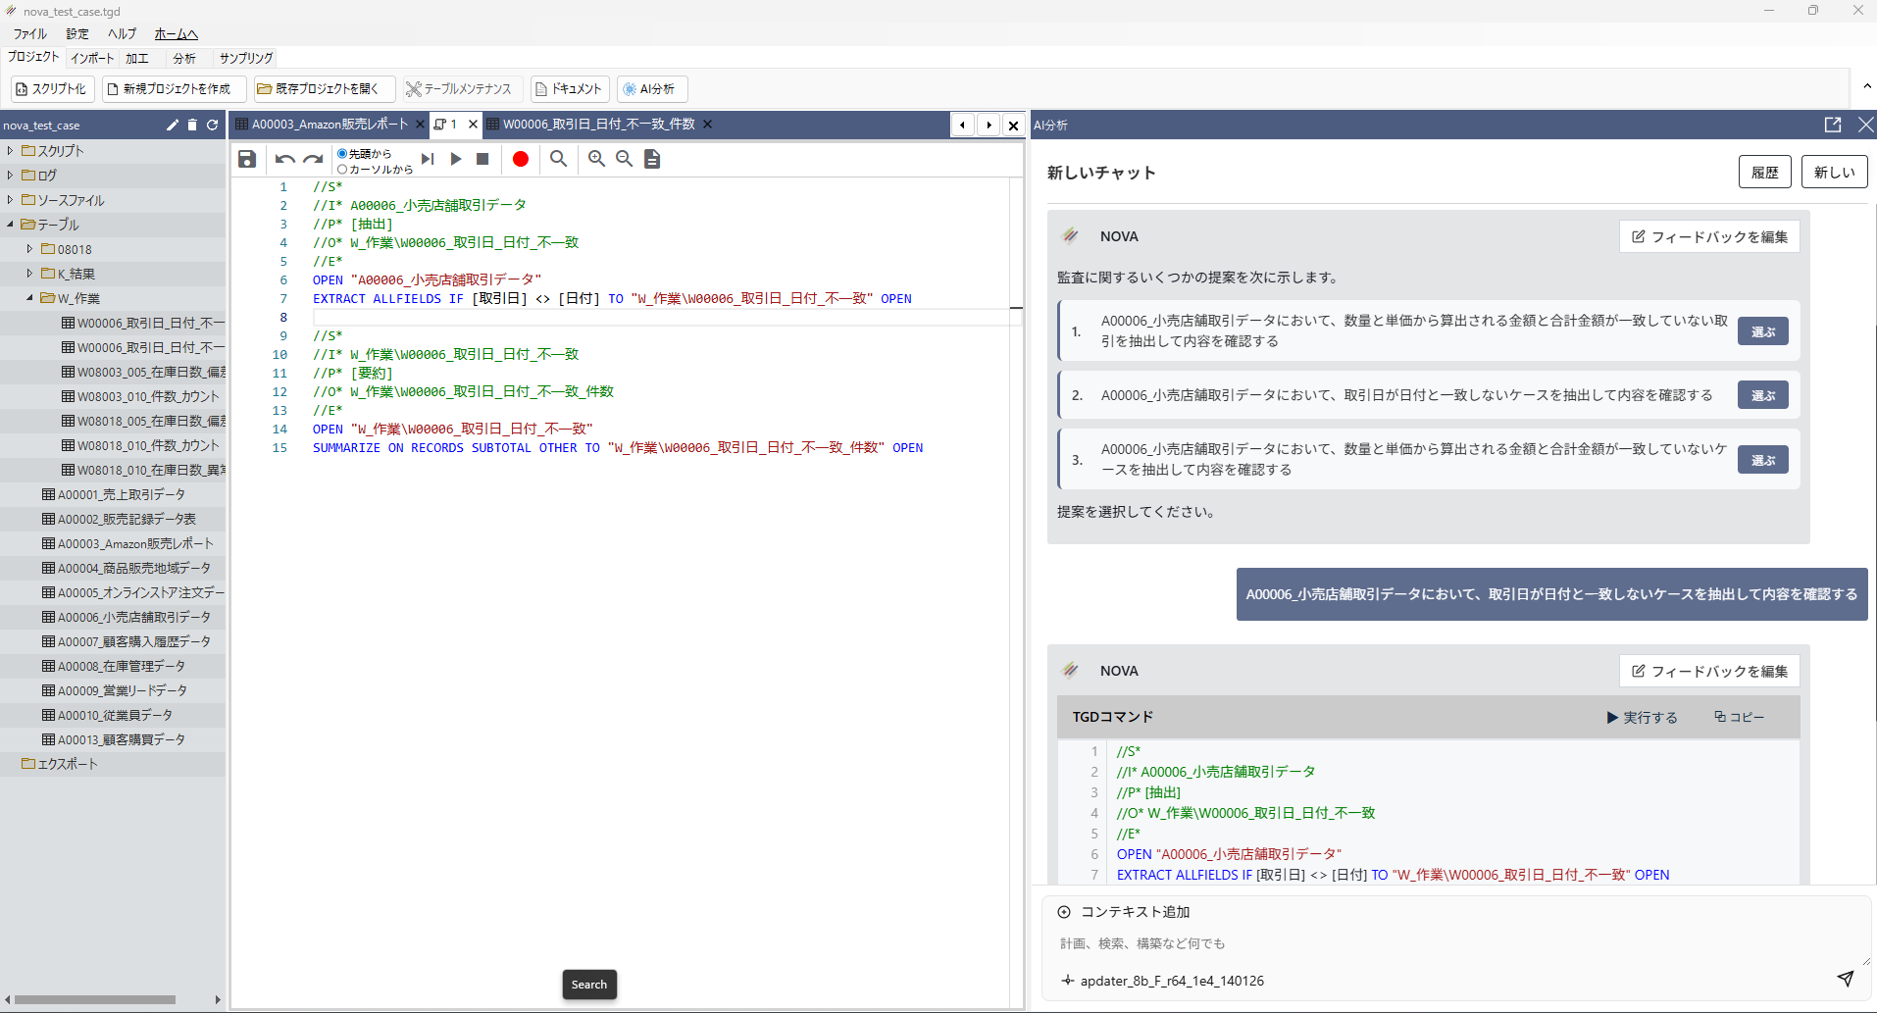This screenshot has width=1877, height=1013.
Task: Undo the last edit
Action: (x=284, y=159)
